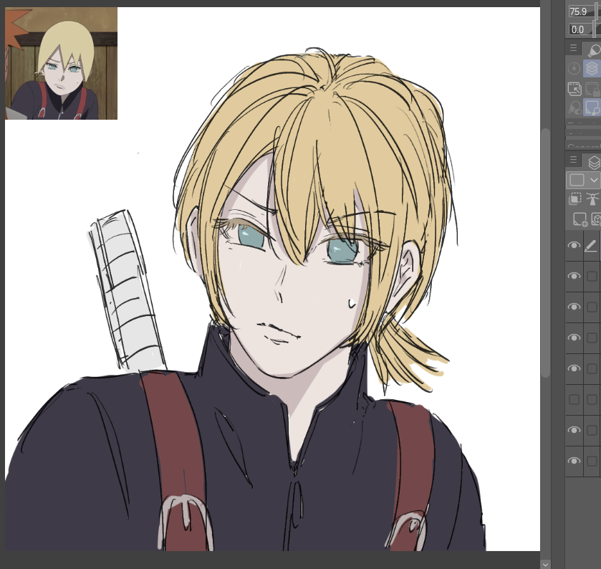Image resolution: width=601 pixels, height=569 pixels.
Task: Tick the hidden sixth layer's selection checkbox
Action: click(592, 400)
